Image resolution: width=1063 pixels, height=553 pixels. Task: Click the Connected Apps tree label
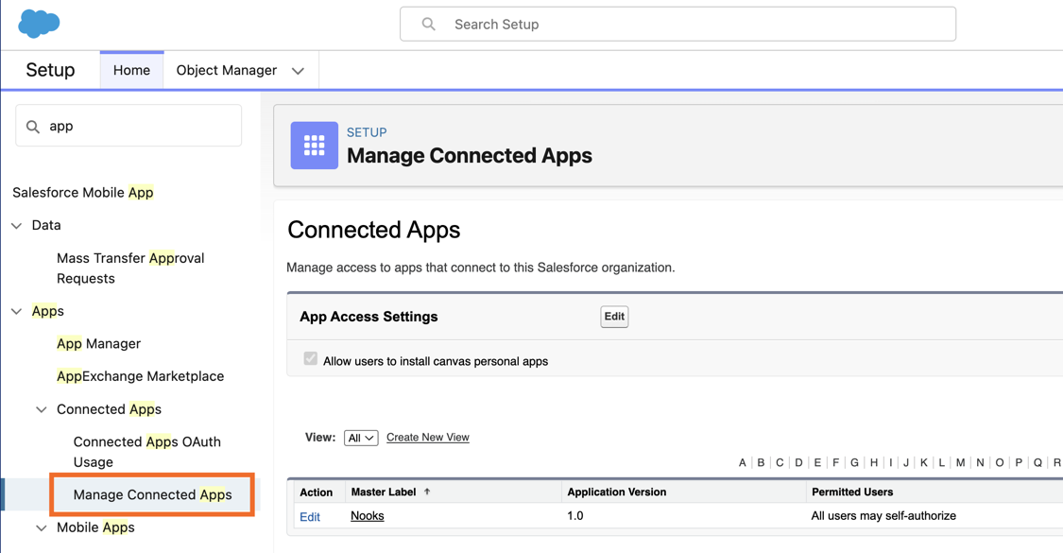[110, 410]
